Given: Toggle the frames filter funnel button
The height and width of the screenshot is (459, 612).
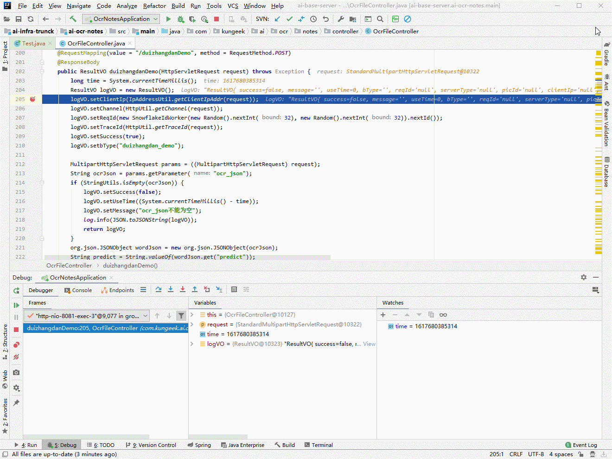Looking at the screenshot, I should pos(181,316).
